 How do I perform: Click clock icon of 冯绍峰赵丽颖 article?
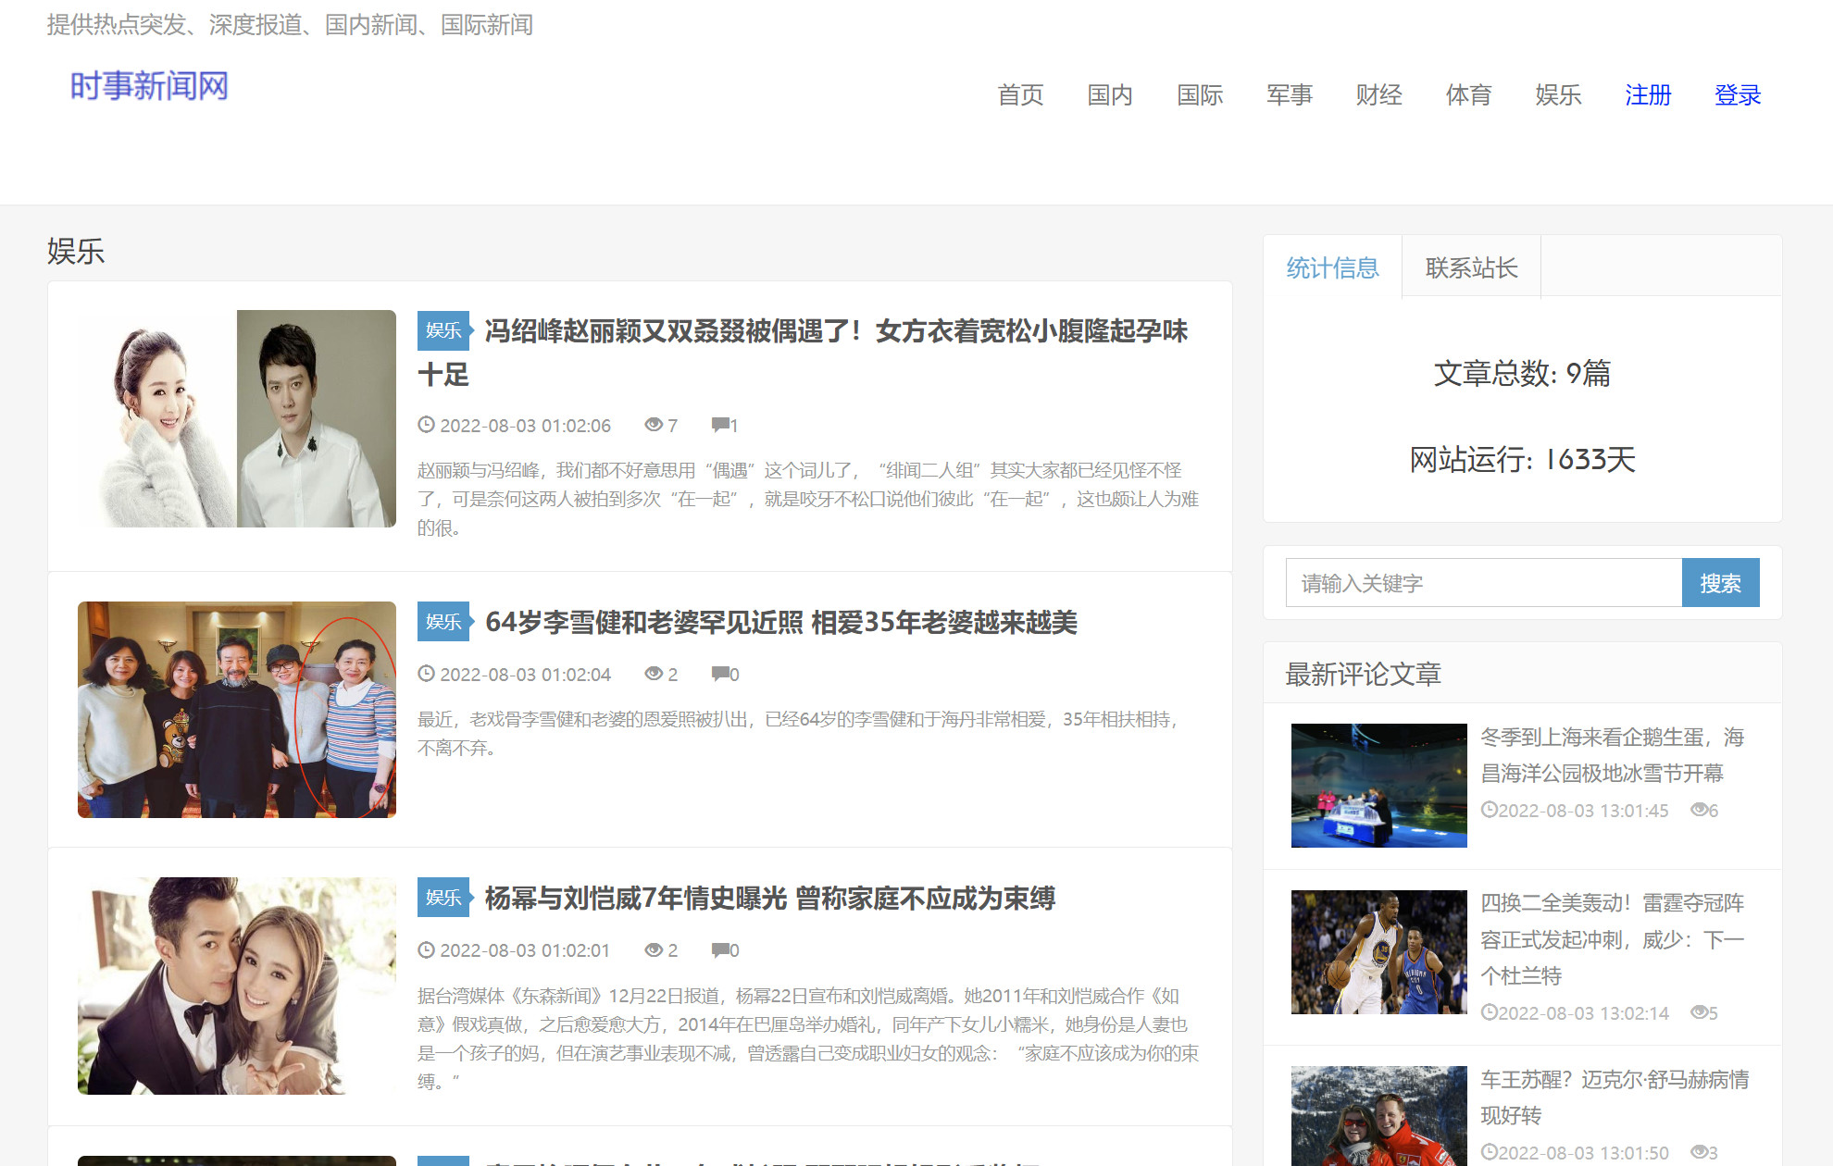point(426,425)
